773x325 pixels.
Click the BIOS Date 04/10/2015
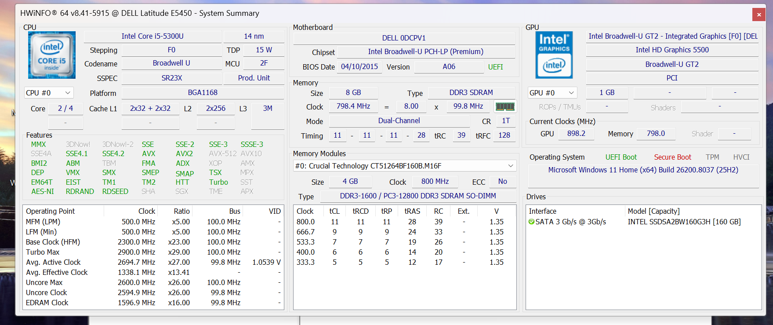click(x=359, y=66)
